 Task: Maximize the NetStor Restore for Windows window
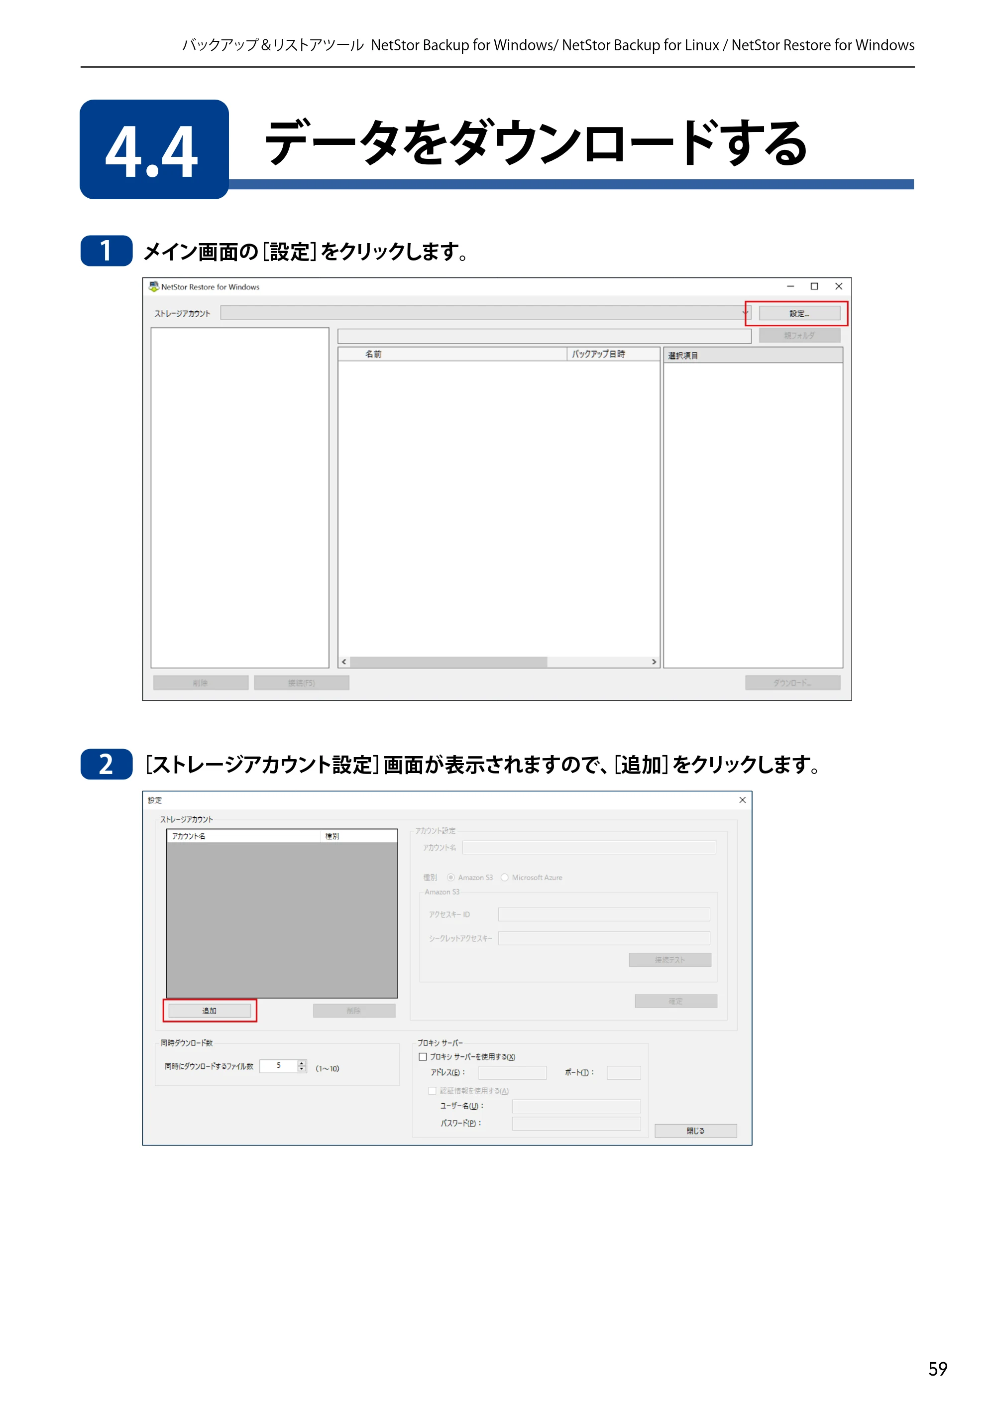point(814,286)
